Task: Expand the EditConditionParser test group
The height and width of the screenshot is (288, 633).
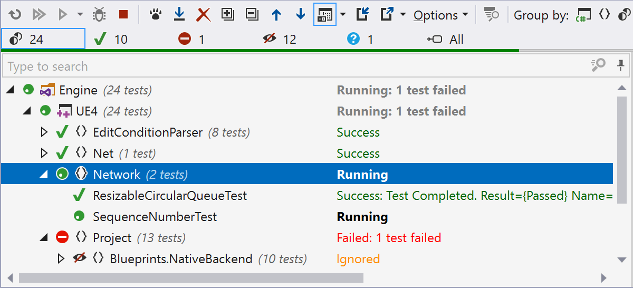Action: pyautogui.click(x=44, y=132)
